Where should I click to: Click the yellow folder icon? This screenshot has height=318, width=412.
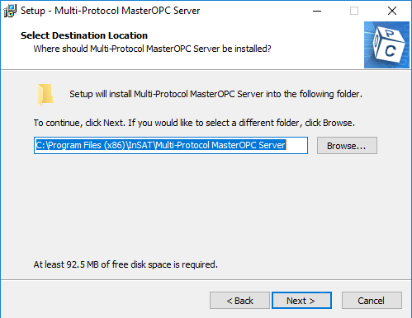click(x=45, y=95)
